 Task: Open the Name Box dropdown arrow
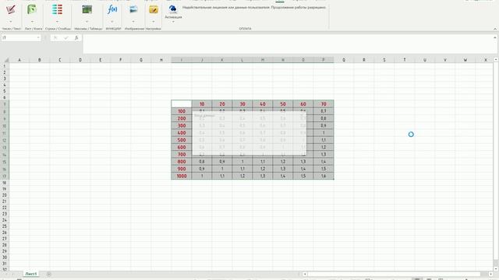click(38, 38)
